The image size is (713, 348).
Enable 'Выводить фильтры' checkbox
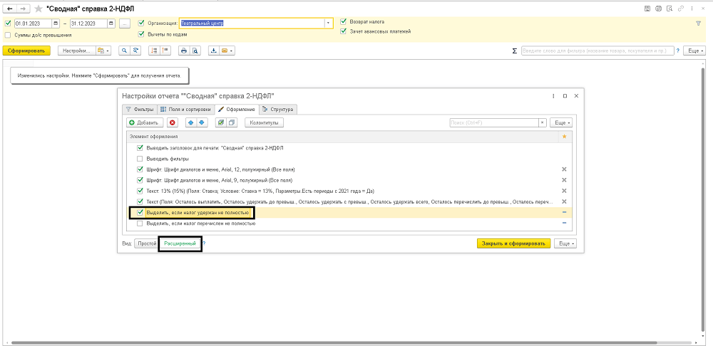tap(140, 159)
